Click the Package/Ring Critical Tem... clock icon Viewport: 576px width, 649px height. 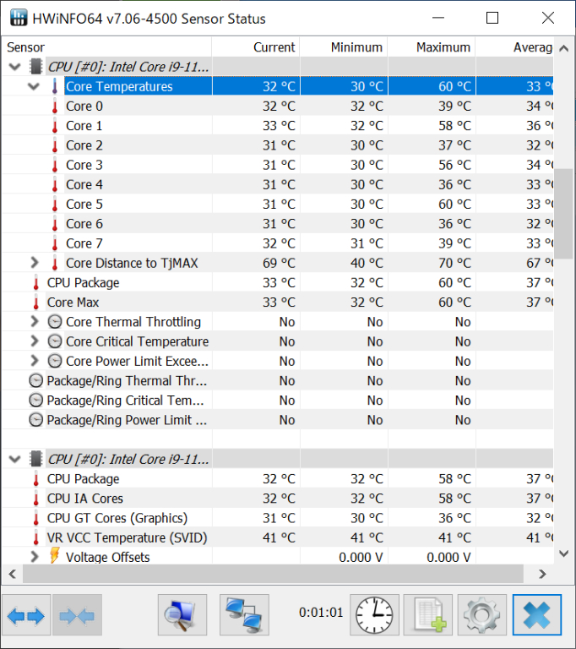[x=36, y=401]
